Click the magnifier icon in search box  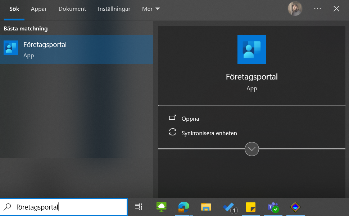[x=7, y=207]
